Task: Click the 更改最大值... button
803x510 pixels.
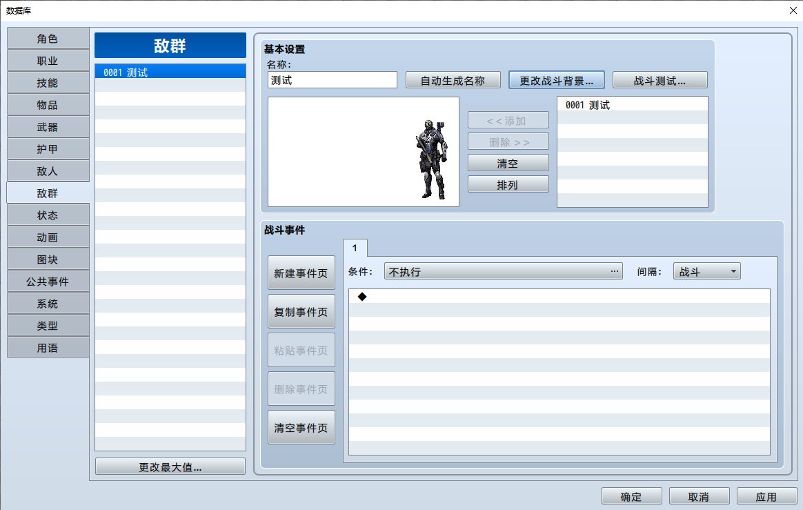Action: pyautogui.click(x=170, y=467)
